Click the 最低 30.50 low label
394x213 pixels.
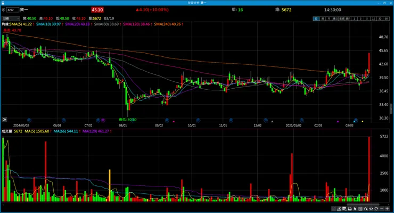pos(127,120)
